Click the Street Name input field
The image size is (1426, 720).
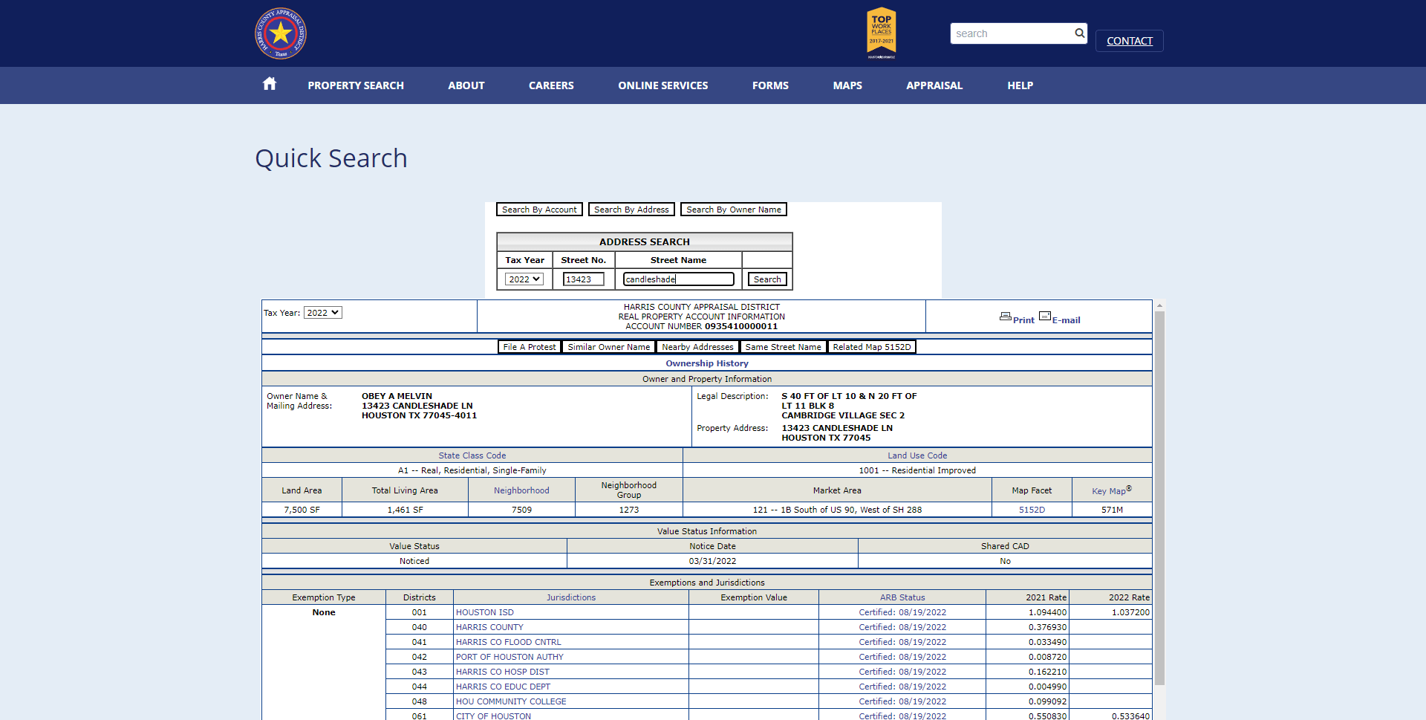tap(679, 279)
